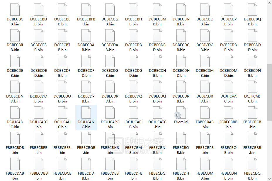Click the file name DCBECDAB.bin
Screen dimensions: 272x181
(x=86, y=47)
